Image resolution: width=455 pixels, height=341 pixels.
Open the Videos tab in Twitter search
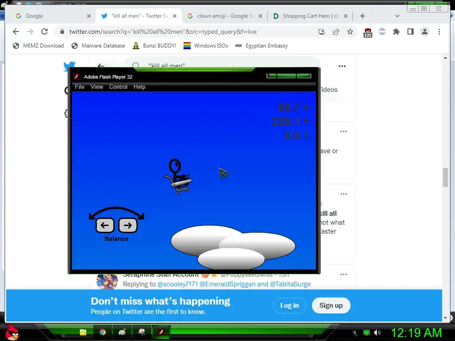click(329, 90)
